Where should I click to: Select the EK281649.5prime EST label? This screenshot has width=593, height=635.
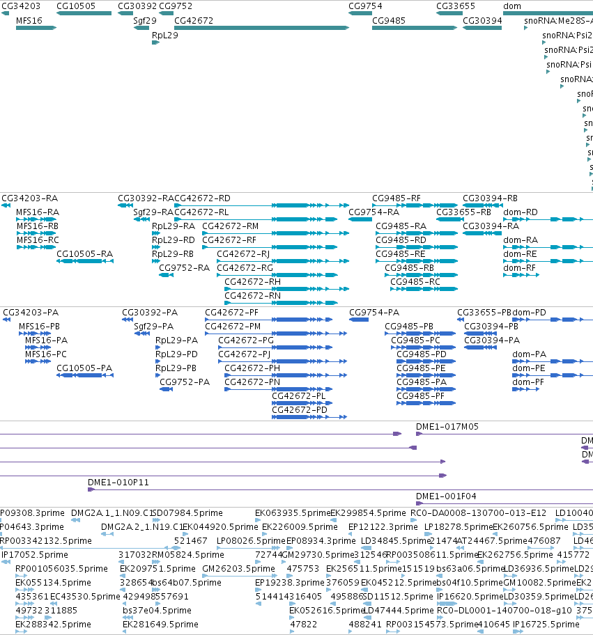click(x=160, y=625)
